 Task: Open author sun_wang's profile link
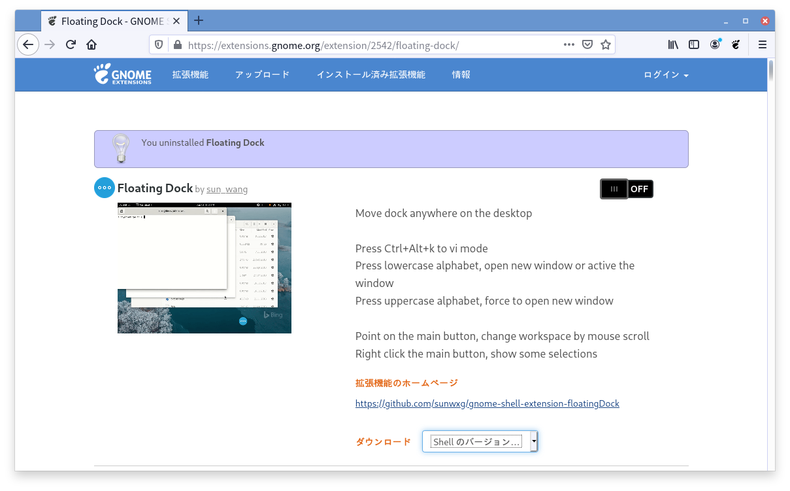coord(227,190)
